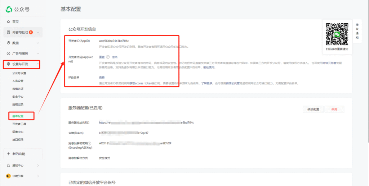Click 重置 link for AppSecret

(102, 57)
